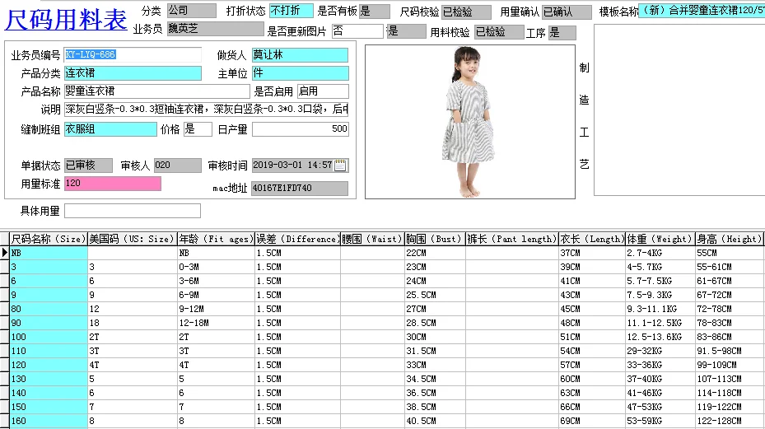Viewport: 765px width, 429px height.
Task: Click the 裤长 (Pant length) column header
Action: click(x=512, y=239)
